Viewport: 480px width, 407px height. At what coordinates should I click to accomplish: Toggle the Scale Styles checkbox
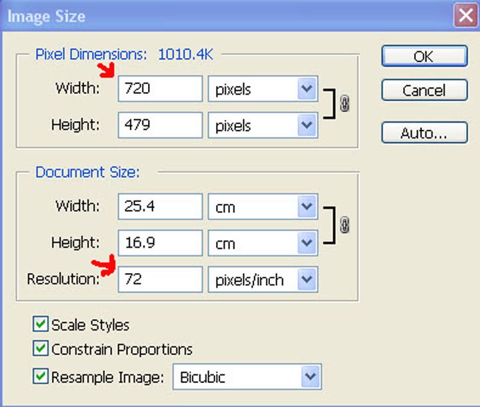click(41, 324)
